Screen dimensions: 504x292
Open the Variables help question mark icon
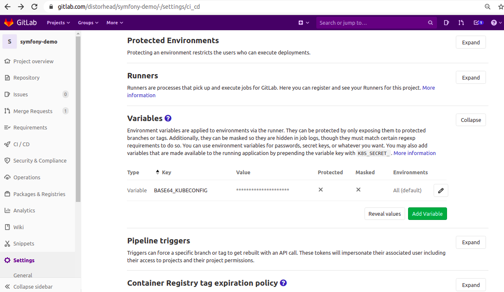(168, 118)
